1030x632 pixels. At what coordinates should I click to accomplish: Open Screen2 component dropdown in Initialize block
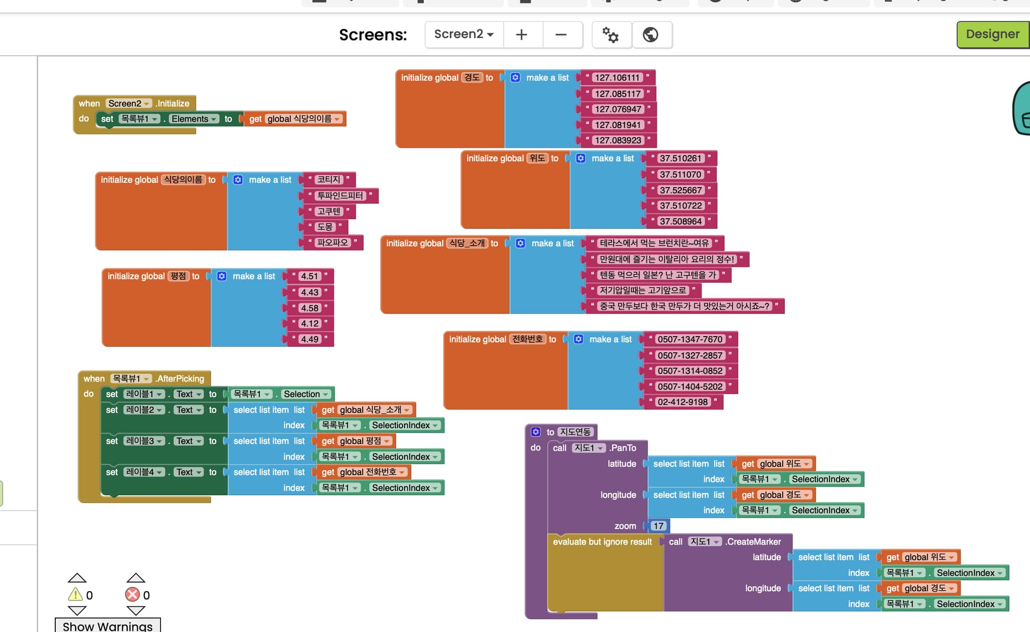[129, 103]
